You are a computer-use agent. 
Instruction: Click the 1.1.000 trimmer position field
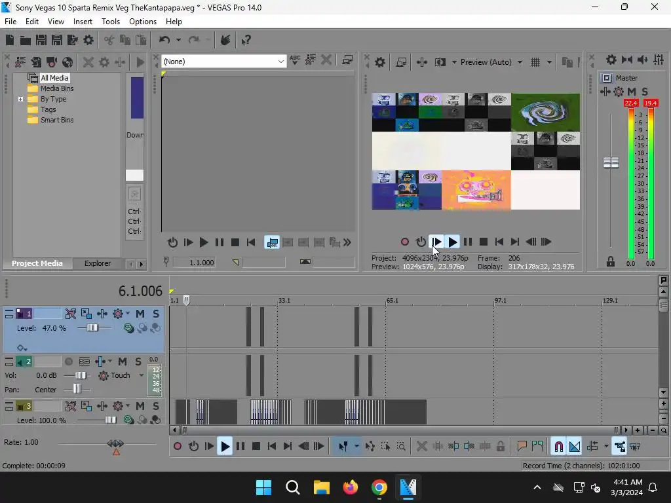click(x=194, y=263)
